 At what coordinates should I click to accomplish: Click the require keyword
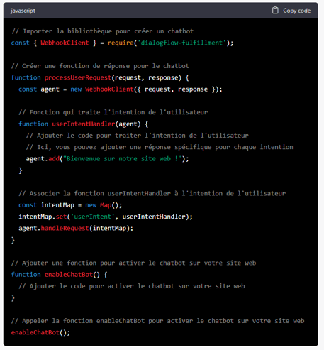click(121, 43)
